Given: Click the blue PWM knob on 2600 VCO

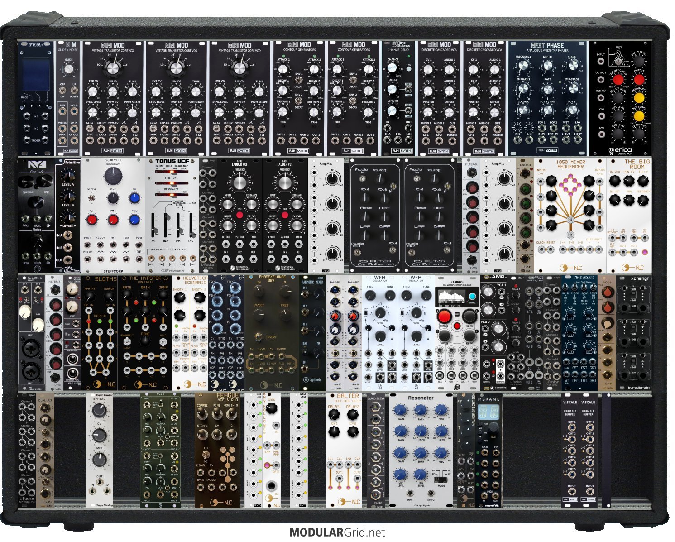Looking at the screenshot, I should tap(134, 220).
